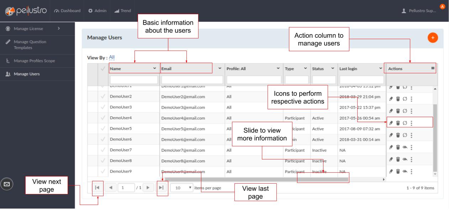Edit DemoUser7 with the pencil icon

click(x=391, y=147)
